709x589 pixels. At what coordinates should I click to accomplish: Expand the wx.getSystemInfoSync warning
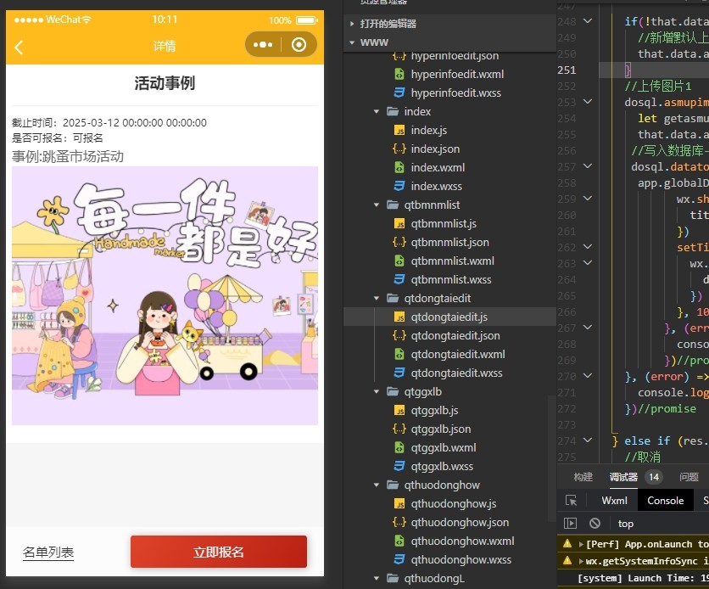581,561
